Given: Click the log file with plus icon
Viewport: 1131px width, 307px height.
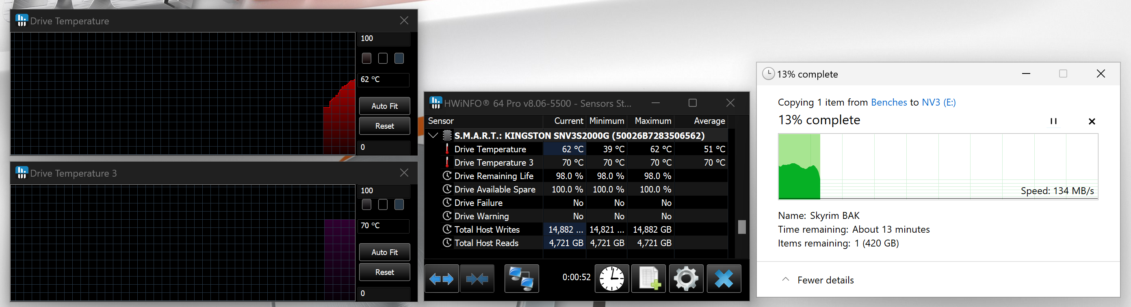Looking at the screenshot, I should (x=648, y=279).
